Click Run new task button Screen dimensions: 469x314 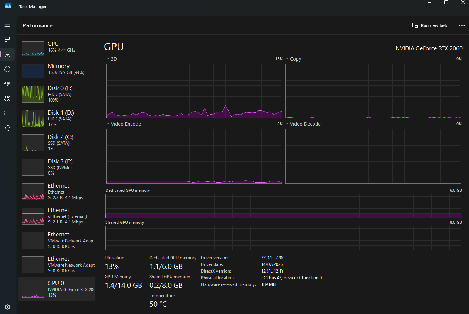pos(430,25)
